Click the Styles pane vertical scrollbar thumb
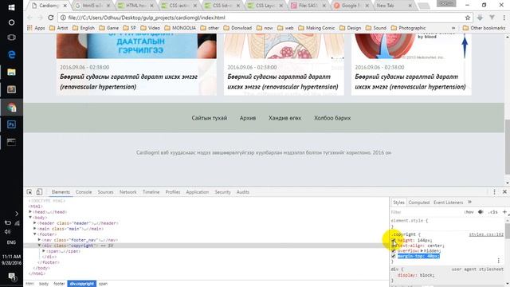Image resolution: width=510 pixels, height=287 pixels. pos(507,230)
